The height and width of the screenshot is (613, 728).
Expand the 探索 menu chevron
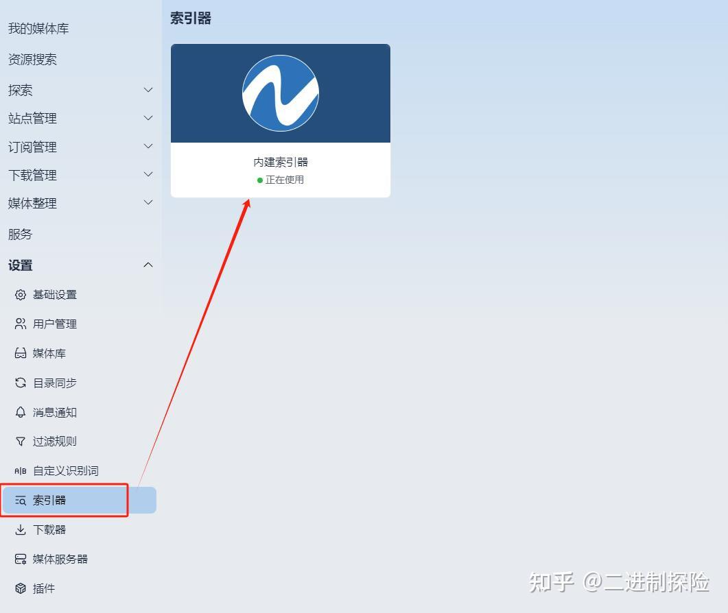[x=148, y=90]
